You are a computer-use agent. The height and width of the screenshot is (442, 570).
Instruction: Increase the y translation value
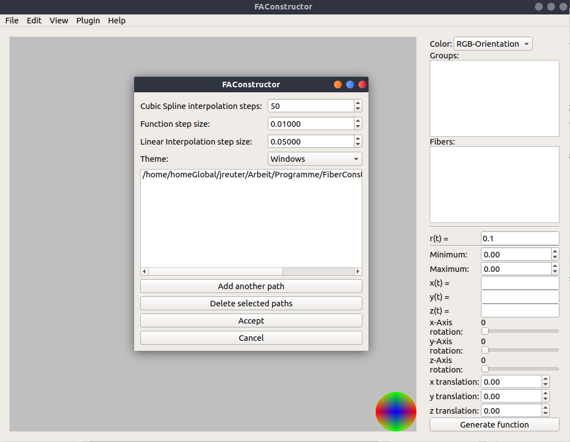click(546, 393)
